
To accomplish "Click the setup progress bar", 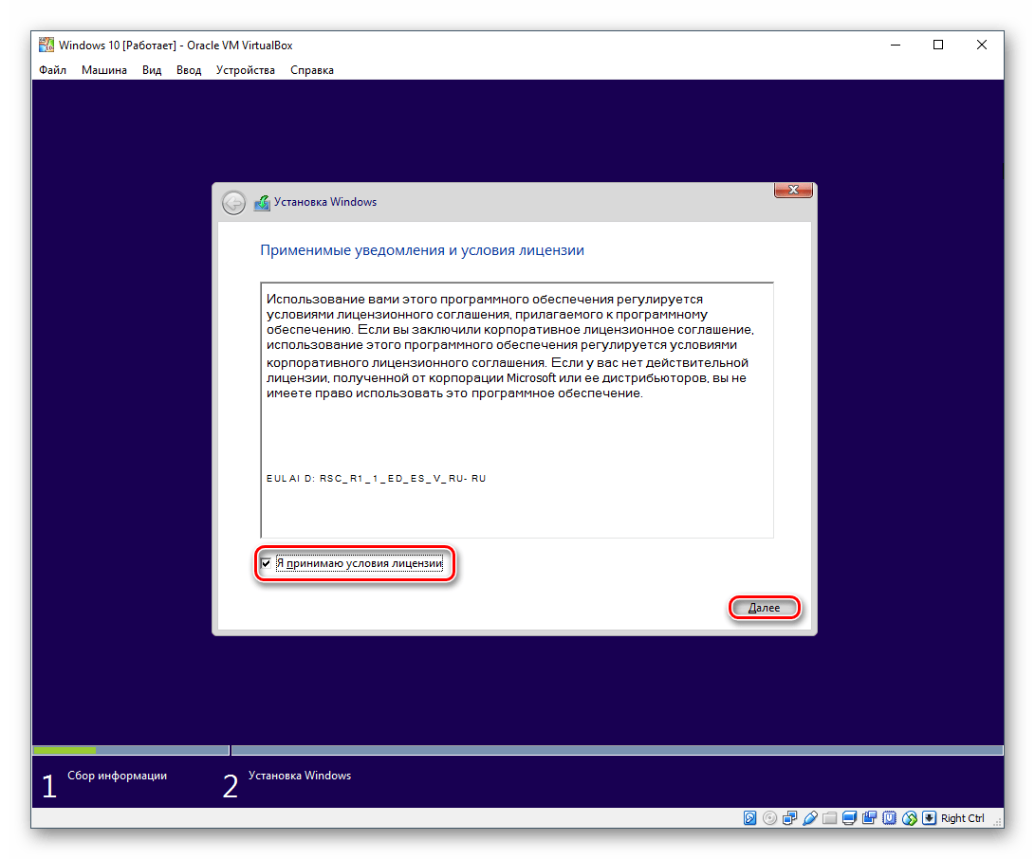I will coord(518,750).
